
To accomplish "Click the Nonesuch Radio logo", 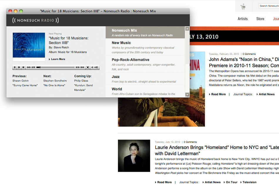I will (x=36, y=20).
